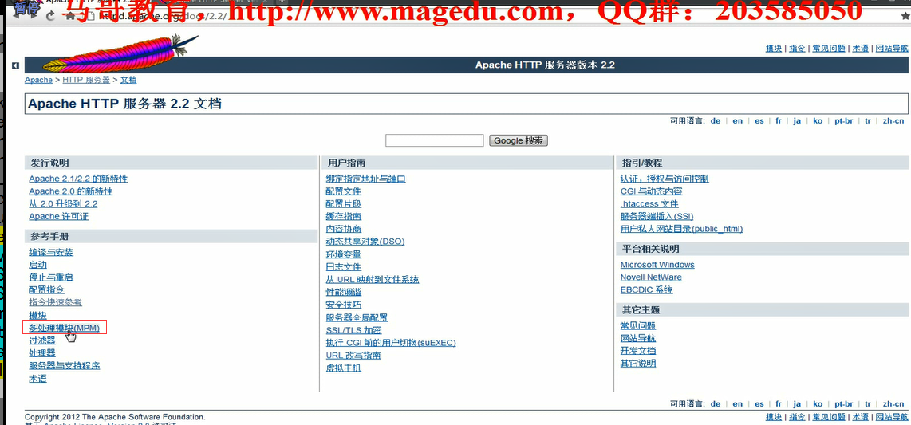
Task: Open 多处理模块(MPM) link
Action: (65, 328)
